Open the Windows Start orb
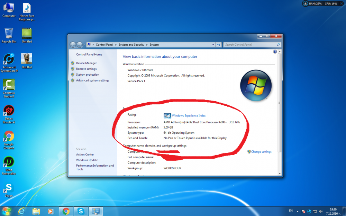 pos(6,211)
